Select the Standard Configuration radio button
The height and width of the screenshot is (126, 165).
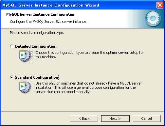click(12, 77)
